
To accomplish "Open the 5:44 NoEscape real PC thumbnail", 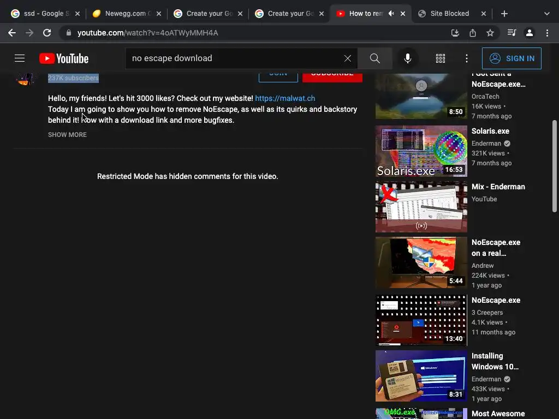I will [421, 262].
